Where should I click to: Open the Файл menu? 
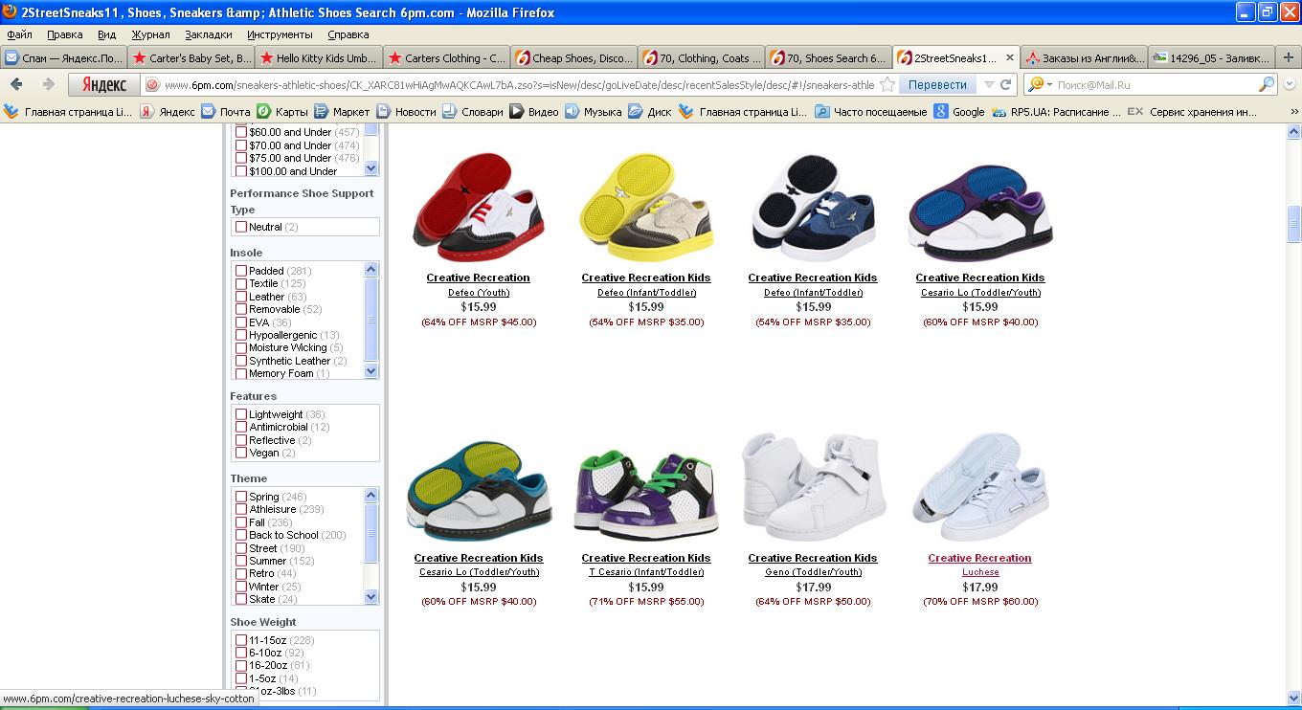(x=19, y=34)
